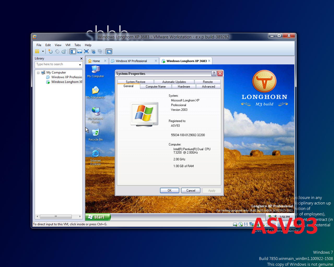334x267 pixels.
Task: Toggle the Show Library sidebar icon
Action: 73,51
